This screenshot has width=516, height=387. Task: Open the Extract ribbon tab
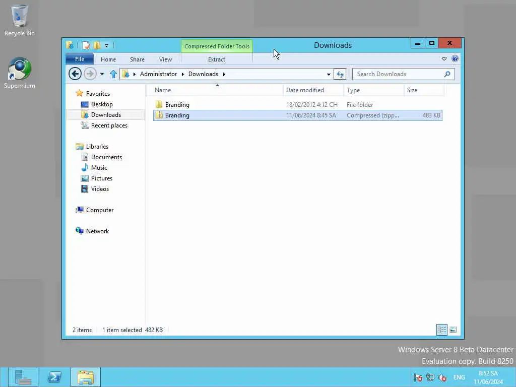(217, 59)
